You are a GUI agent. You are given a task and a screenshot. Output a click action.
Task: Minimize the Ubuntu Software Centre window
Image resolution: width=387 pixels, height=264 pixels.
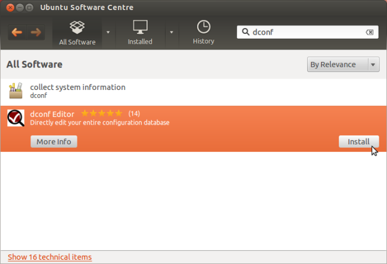click(x=20, y=8)
